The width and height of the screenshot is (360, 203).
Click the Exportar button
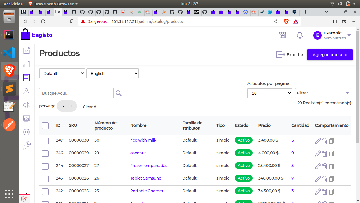290,55
